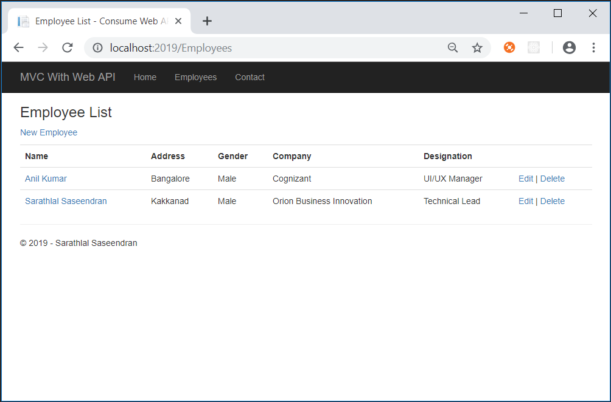The image size is (611, 402).
Task: Click the gray extension icon beside it
Action: point(534,47)
